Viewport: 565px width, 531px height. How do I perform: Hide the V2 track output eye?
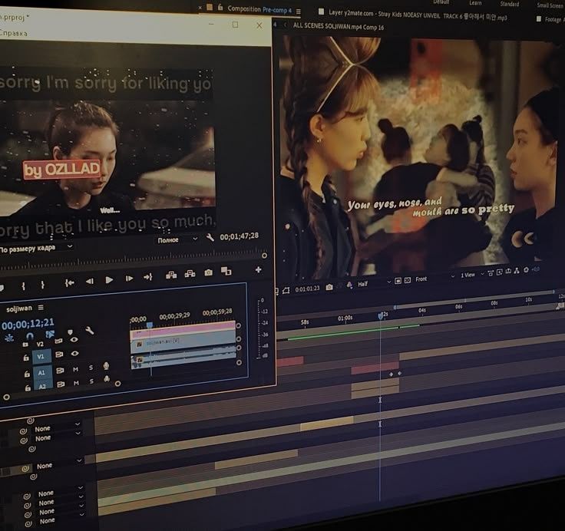(x=74, y=339)
